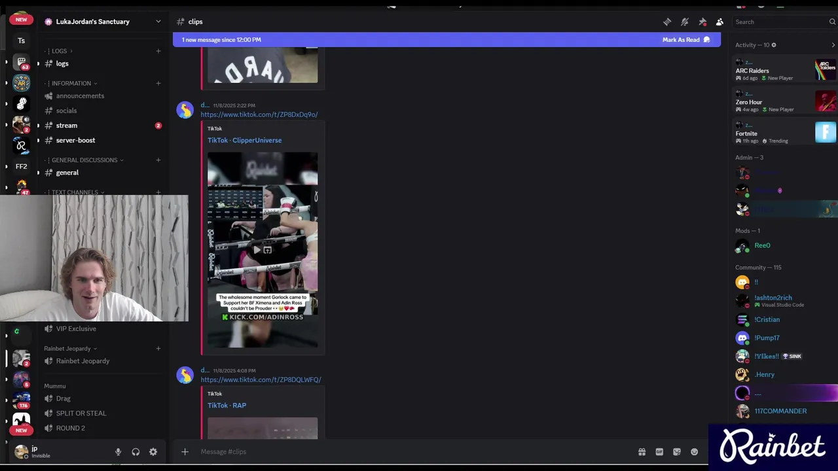This screenshot has width=838, height=471.
Task: Open User Settings gear
Action: click(153, 451)
